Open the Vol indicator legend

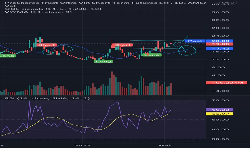(x=10, y=6)
